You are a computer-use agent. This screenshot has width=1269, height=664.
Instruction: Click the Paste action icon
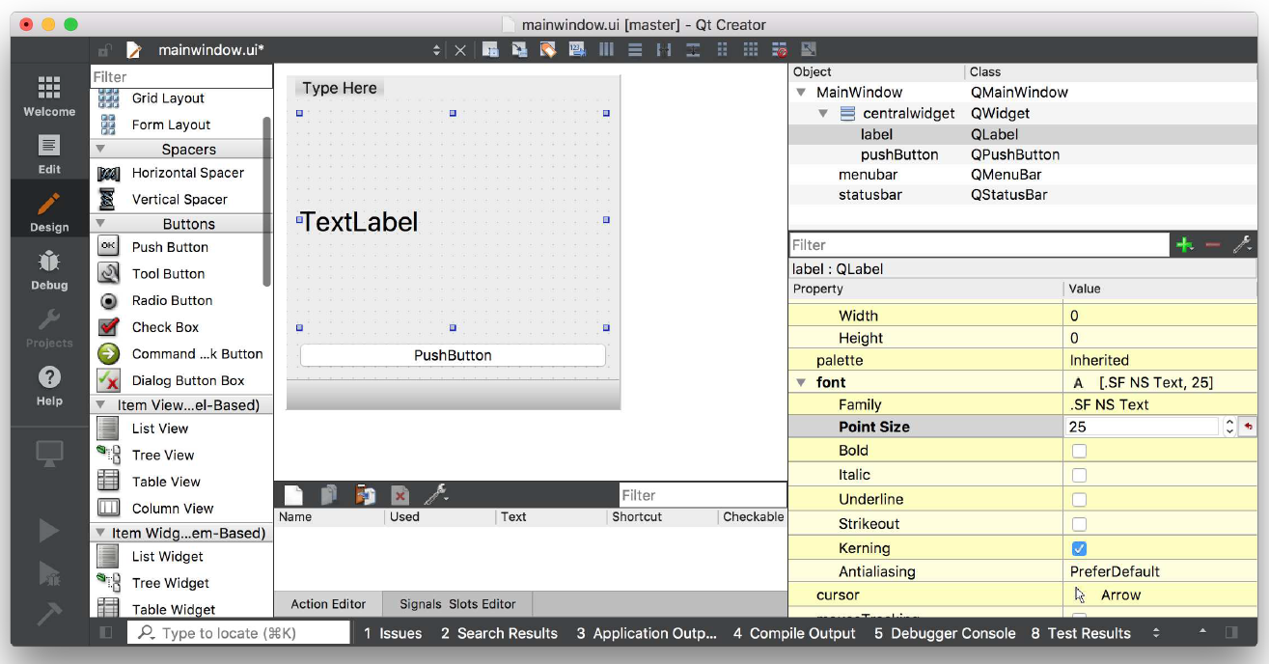[x=365, y=495]
